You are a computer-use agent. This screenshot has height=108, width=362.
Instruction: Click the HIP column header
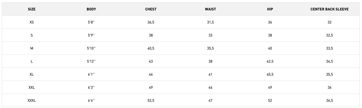pyautogui.click(x=270, y=9)
